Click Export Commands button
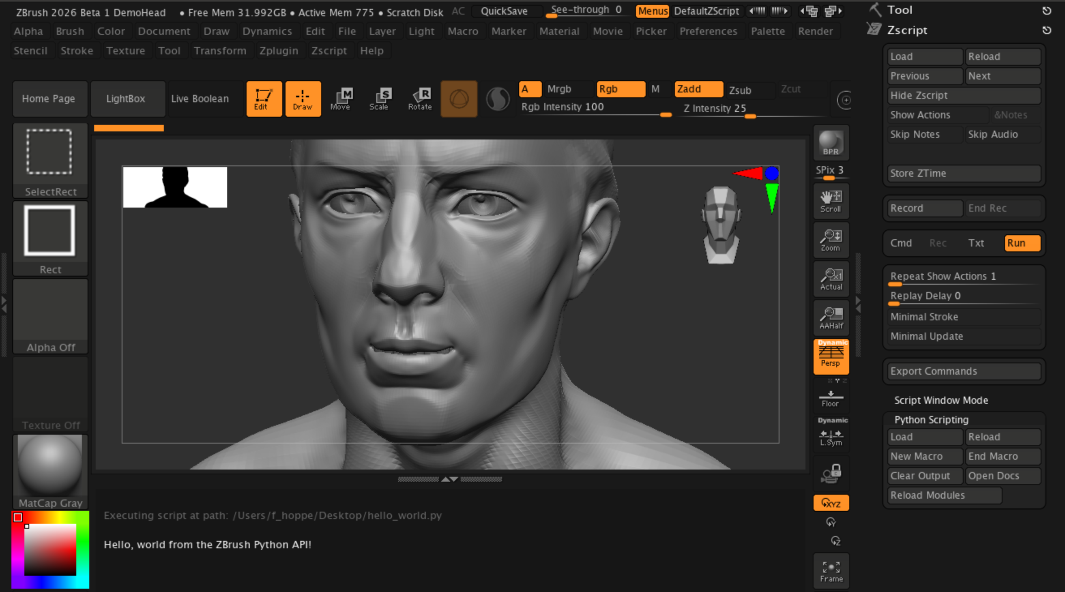1065x592 pixels. coord(964,371)
